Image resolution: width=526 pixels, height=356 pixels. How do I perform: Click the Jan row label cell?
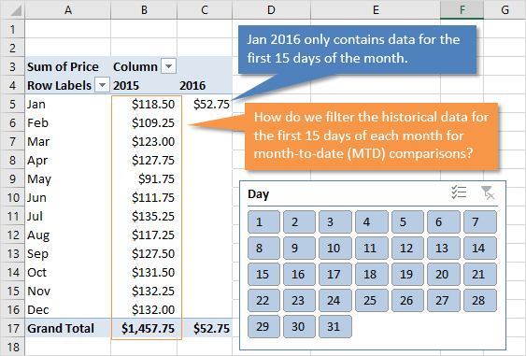[x=68, y=104]
